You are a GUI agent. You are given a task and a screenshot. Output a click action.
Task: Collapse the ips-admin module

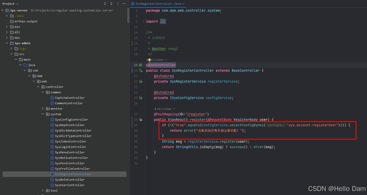(x=7, y=43)
